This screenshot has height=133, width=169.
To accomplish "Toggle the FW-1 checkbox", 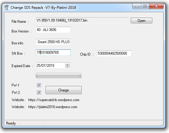I will pyautogui.click(x=39, y=85).
